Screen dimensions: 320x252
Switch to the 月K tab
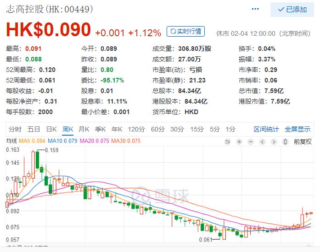84,129
